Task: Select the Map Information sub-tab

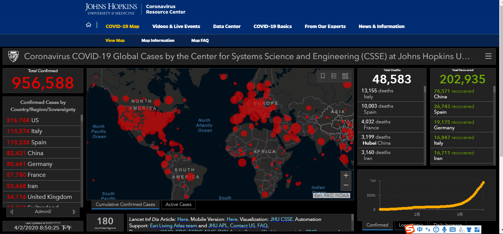Action: click(x=158, y=40)
